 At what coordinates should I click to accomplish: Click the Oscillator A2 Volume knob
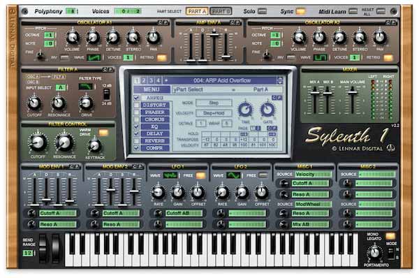299,38
